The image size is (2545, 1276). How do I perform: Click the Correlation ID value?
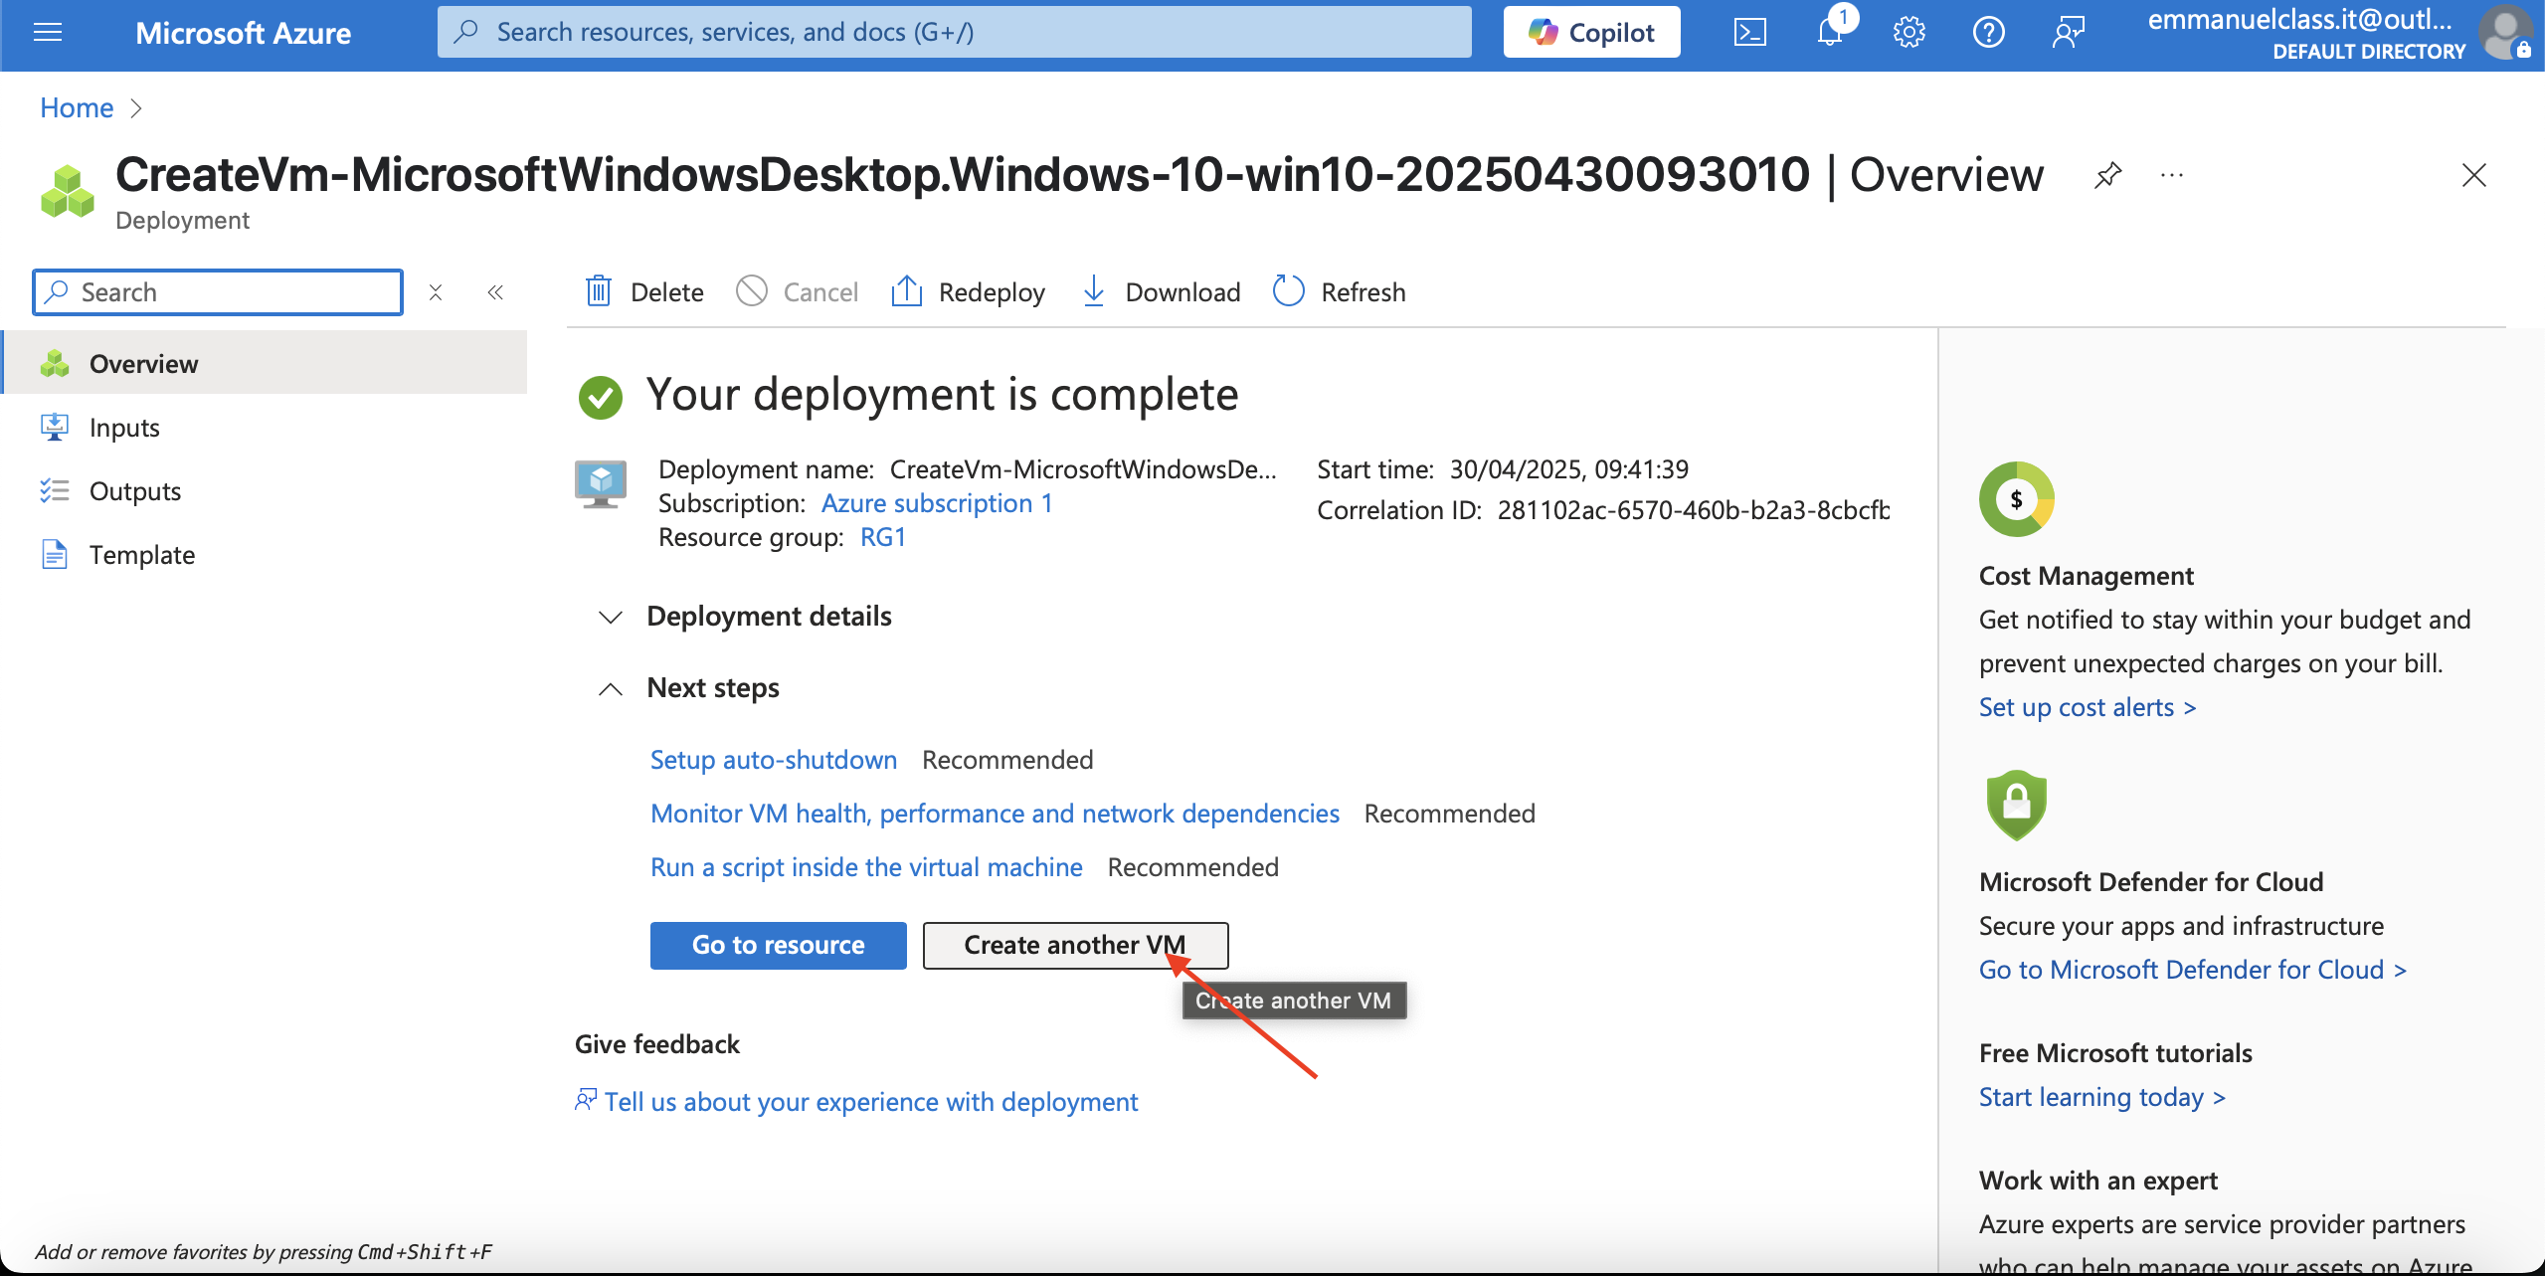pos(1693,510)
